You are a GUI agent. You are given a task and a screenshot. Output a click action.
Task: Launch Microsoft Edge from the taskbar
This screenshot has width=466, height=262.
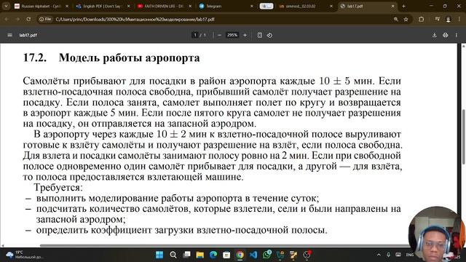(x=213, y=255)
